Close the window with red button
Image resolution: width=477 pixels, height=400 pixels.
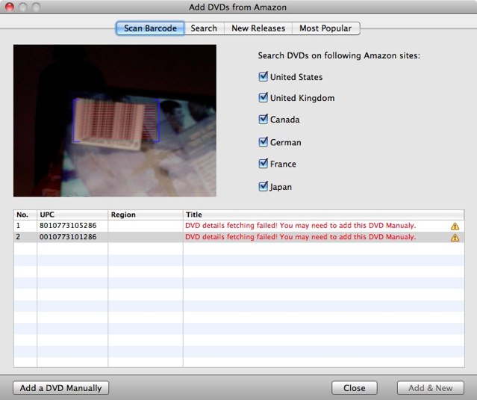pos(10,7)
